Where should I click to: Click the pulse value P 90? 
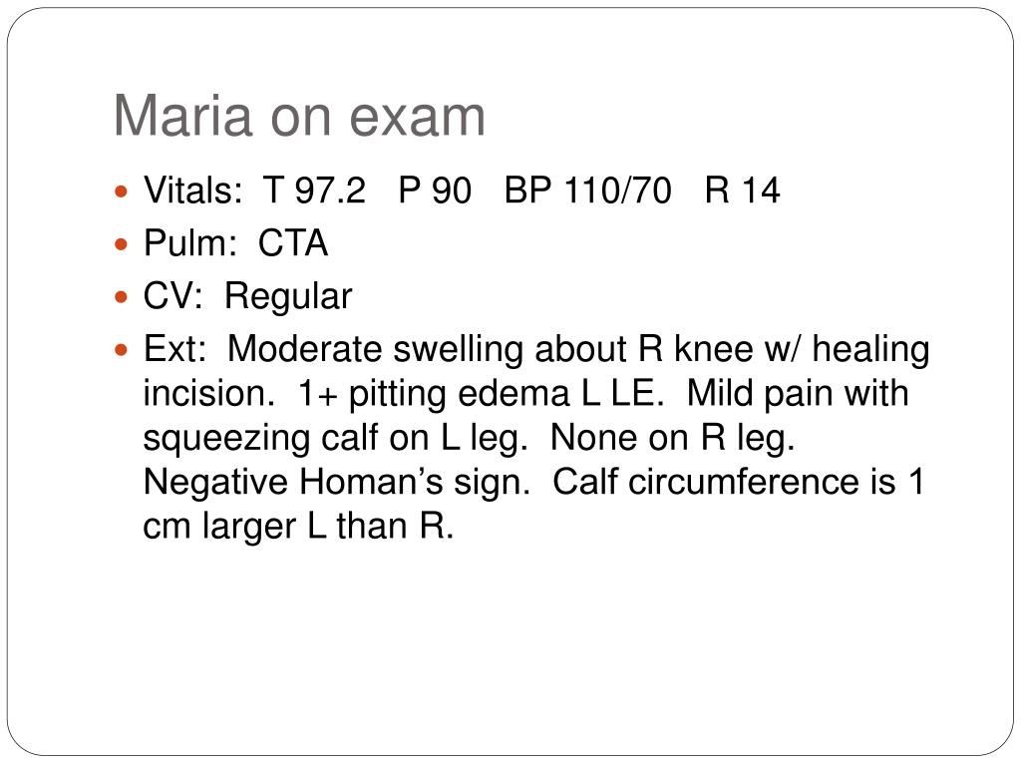[x=435, y=191]
